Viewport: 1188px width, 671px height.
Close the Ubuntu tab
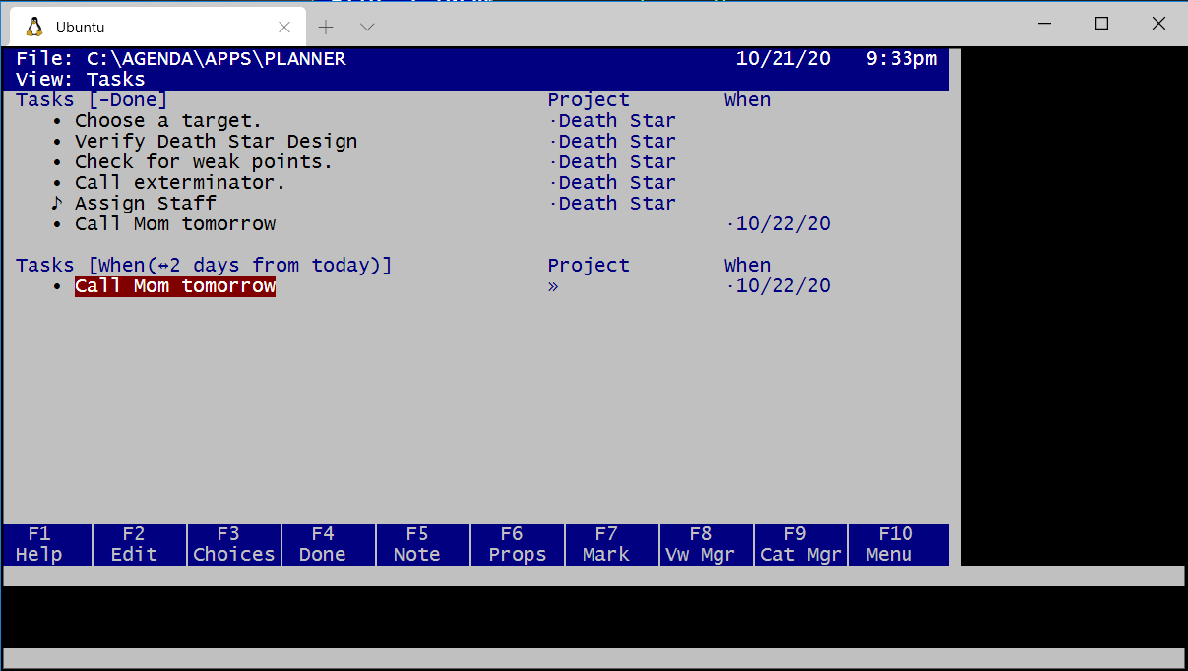(284, 27)
